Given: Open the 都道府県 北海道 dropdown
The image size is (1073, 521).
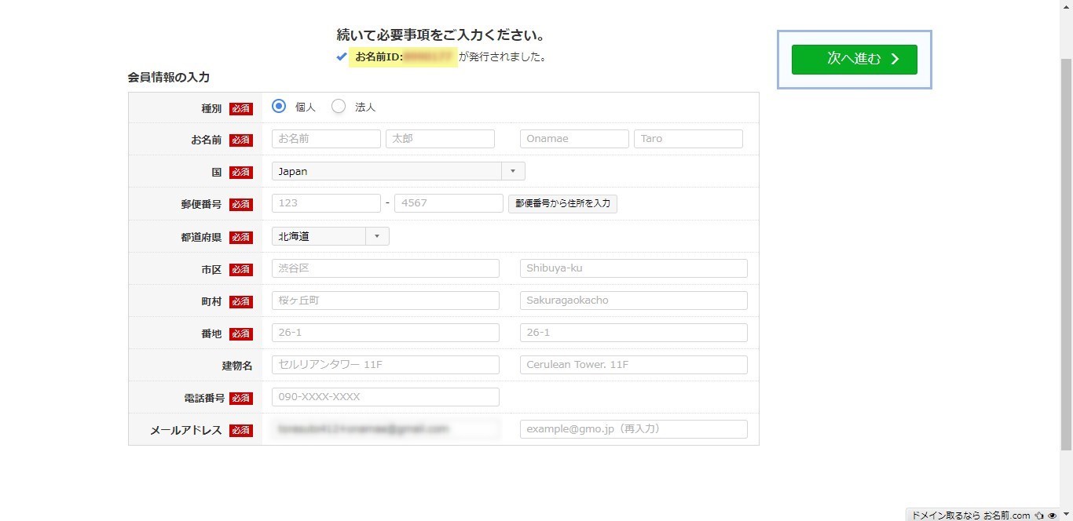Looking at the screenshot, I should click(x=330, y=236).
